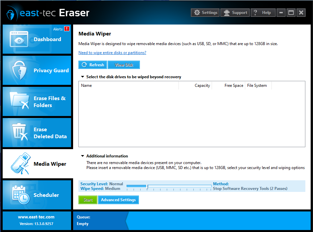Select the Privacy Guard padlock icon

[x=19, y=70]
